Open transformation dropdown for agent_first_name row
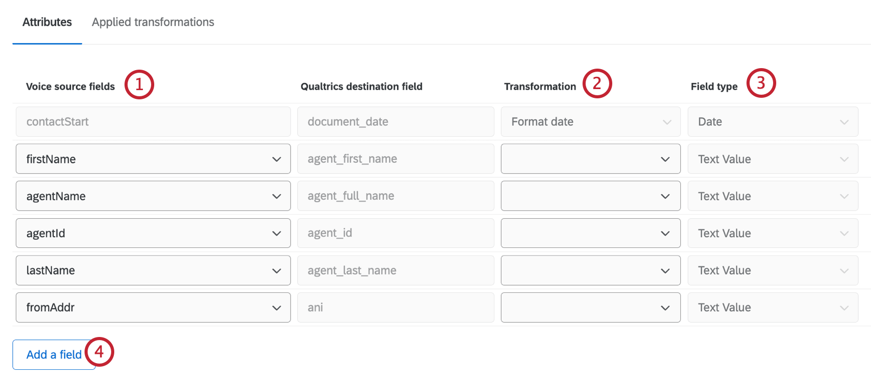 tap(590, 159)
